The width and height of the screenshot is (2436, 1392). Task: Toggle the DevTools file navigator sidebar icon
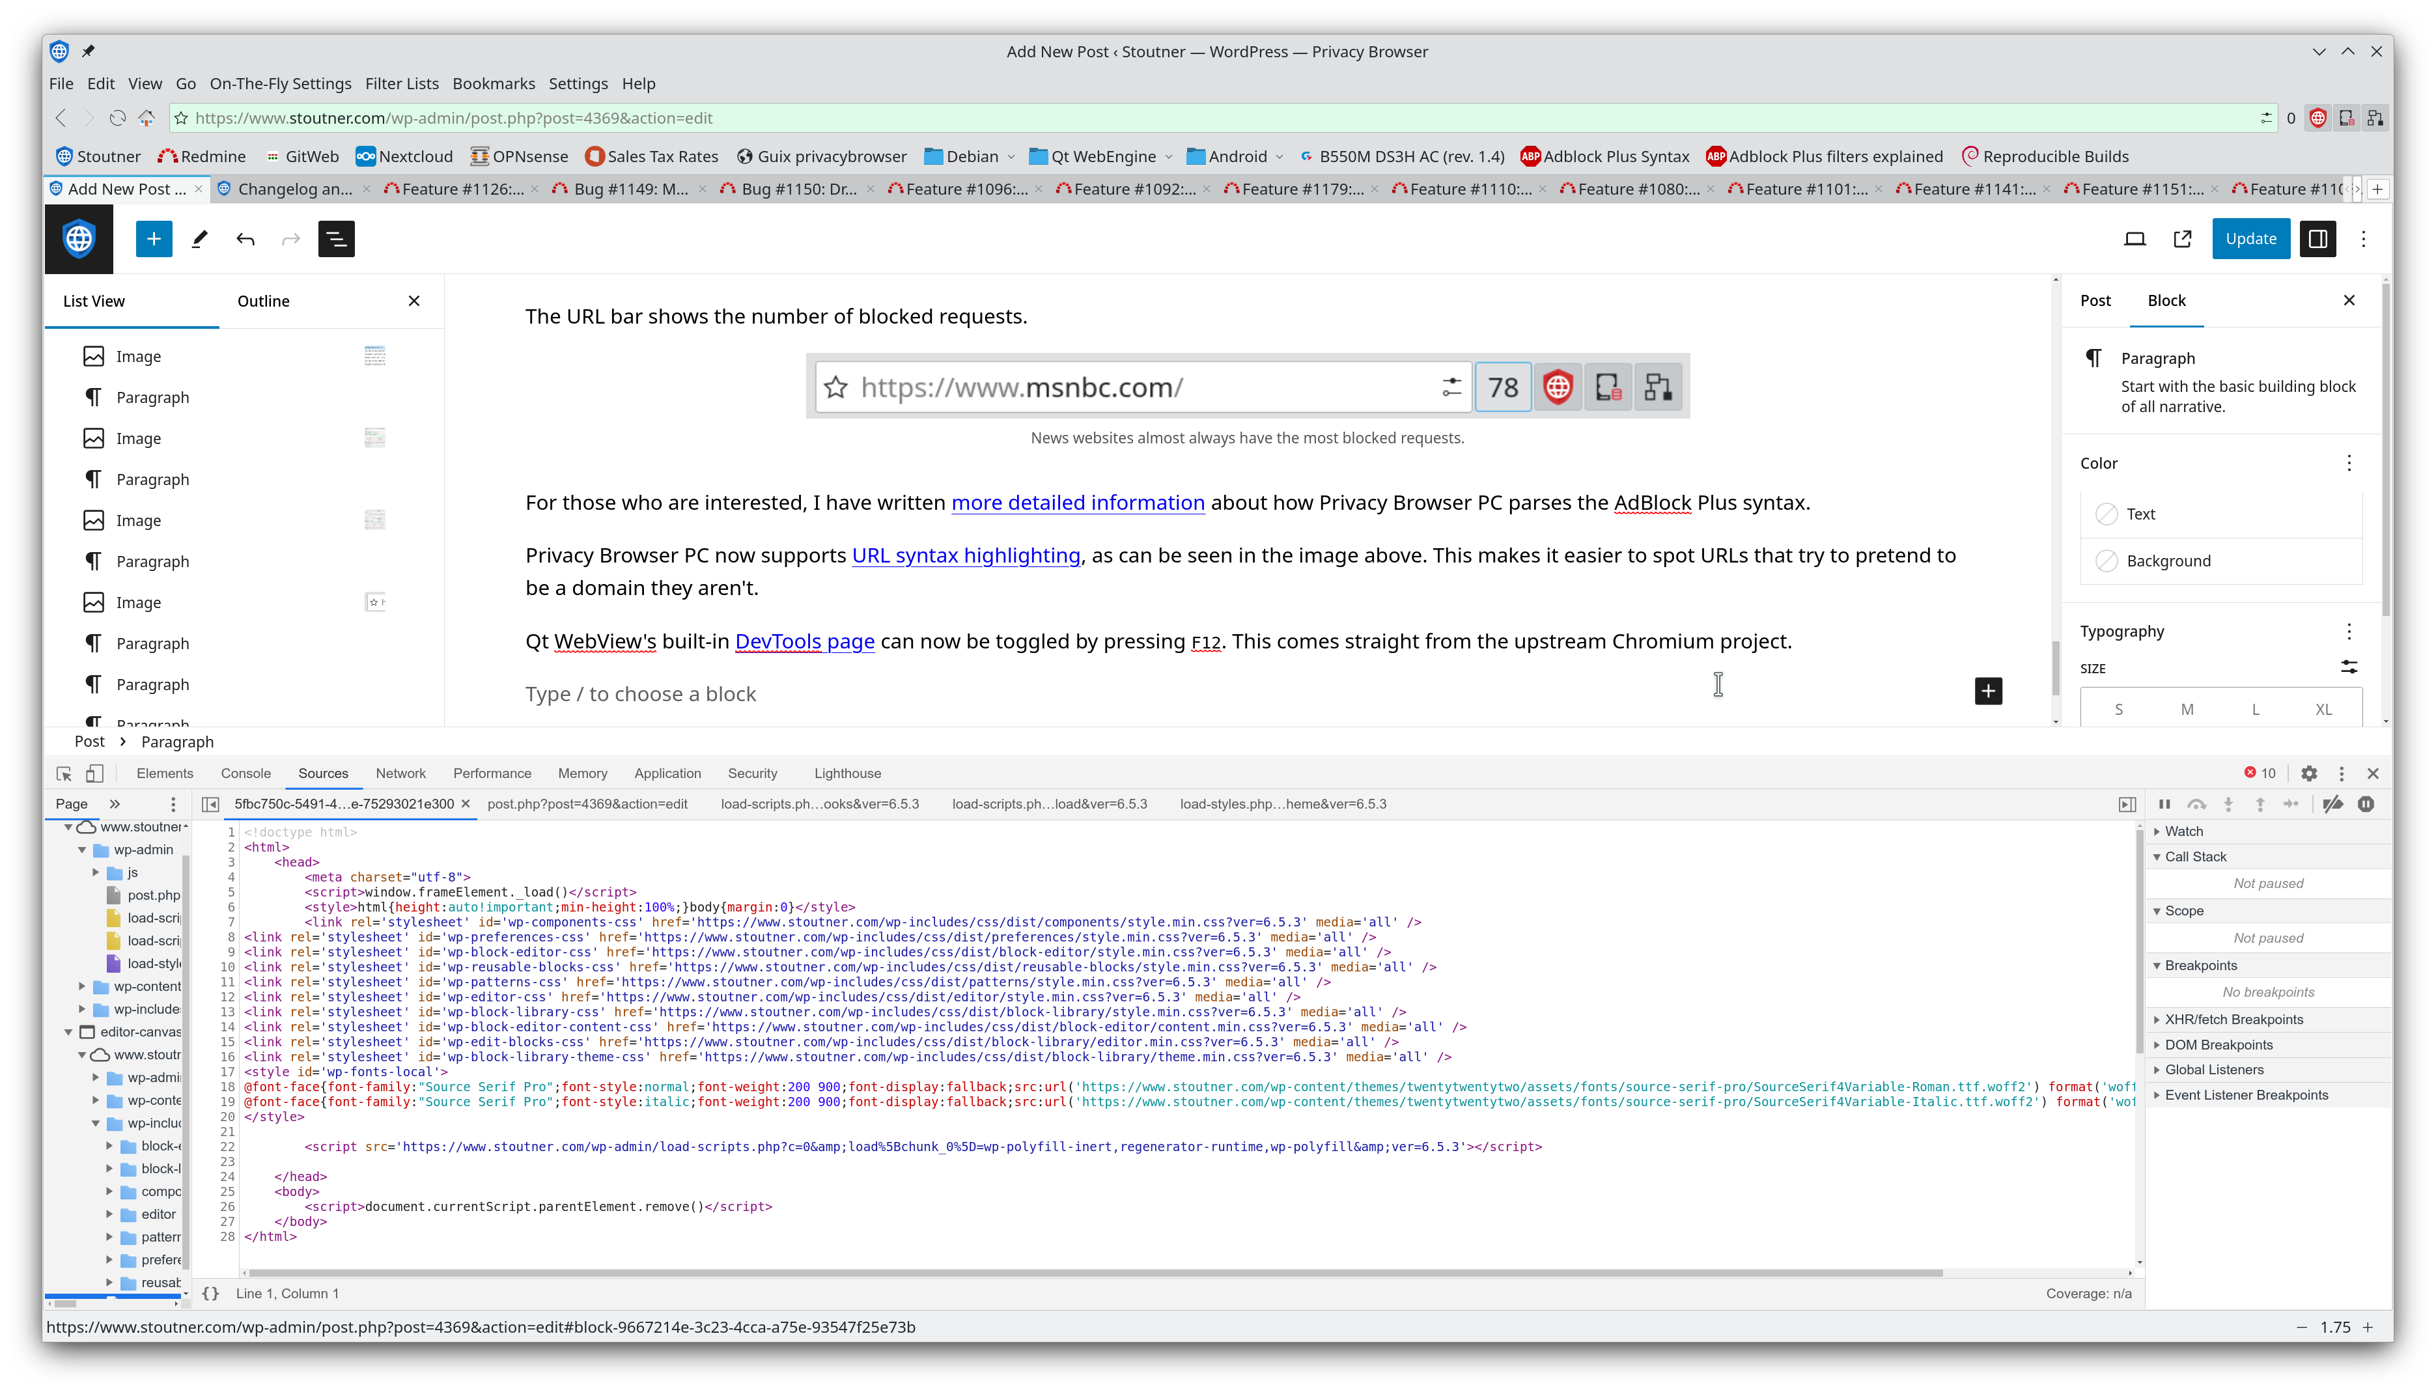[x=210, y=804]
